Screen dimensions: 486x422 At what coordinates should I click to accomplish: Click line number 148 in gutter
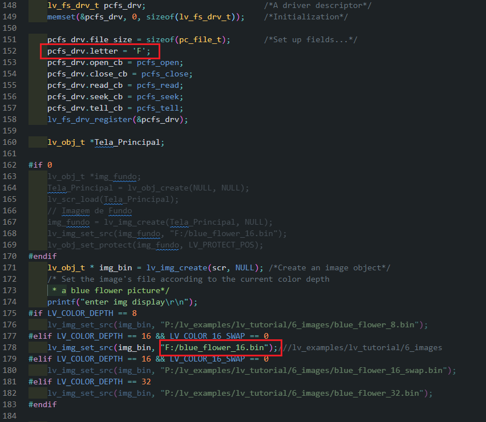(x=10, y=5)
